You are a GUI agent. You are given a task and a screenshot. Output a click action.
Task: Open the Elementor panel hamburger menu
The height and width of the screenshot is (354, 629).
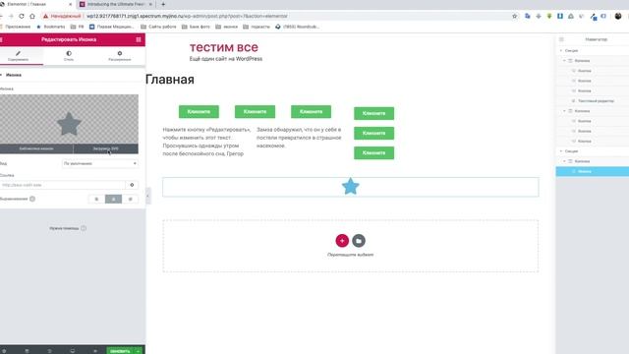coord(1,39)
